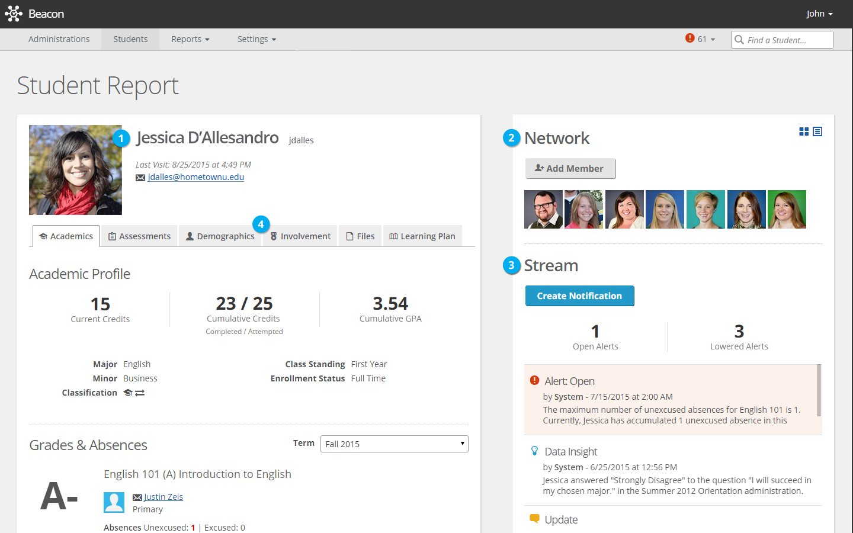Viewport: 853px width, 533px height.
Task: Open the Term Fall 2015 dropdown
Action: 394,444
